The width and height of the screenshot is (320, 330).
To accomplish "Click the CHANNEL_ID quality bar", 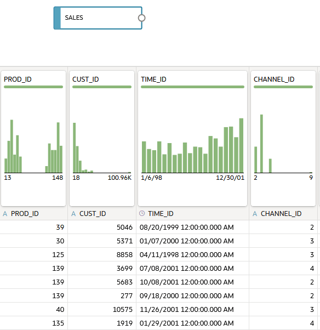I will pos(283,87).
